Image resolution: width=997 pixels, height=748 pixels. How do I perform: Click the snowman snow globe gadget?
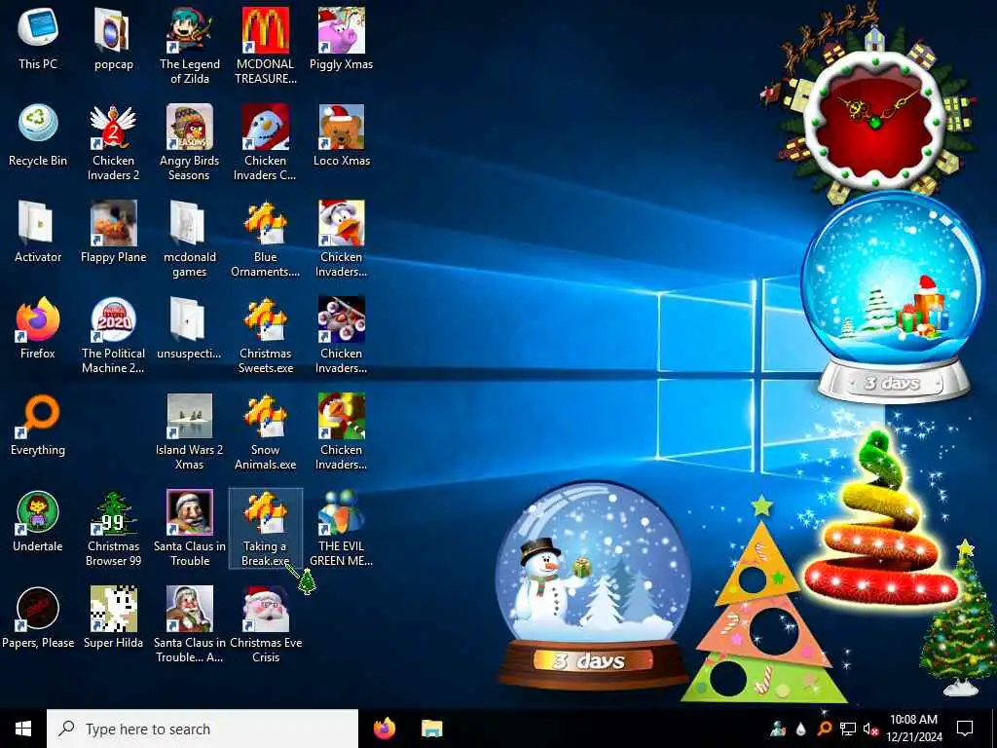click(x=593, y=585)
